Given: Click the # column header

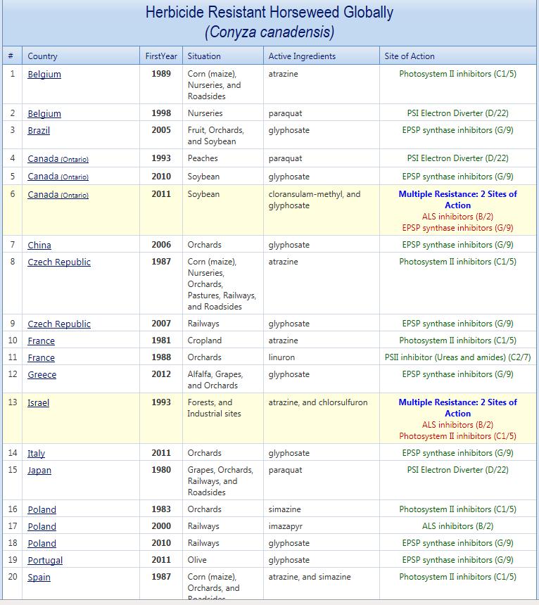Looking at the screenshot, I should tap(11, 56).
